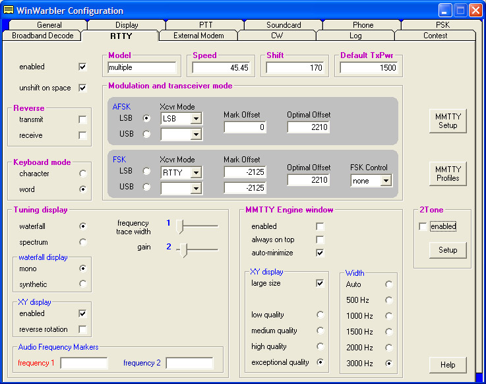Open the CW tab
Viewport: 486px width, 384px height.
click(x=277, y=36)
